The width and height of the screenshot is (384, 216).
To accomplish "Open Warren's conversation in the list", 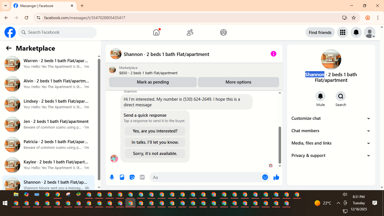I will click(48, 64).
